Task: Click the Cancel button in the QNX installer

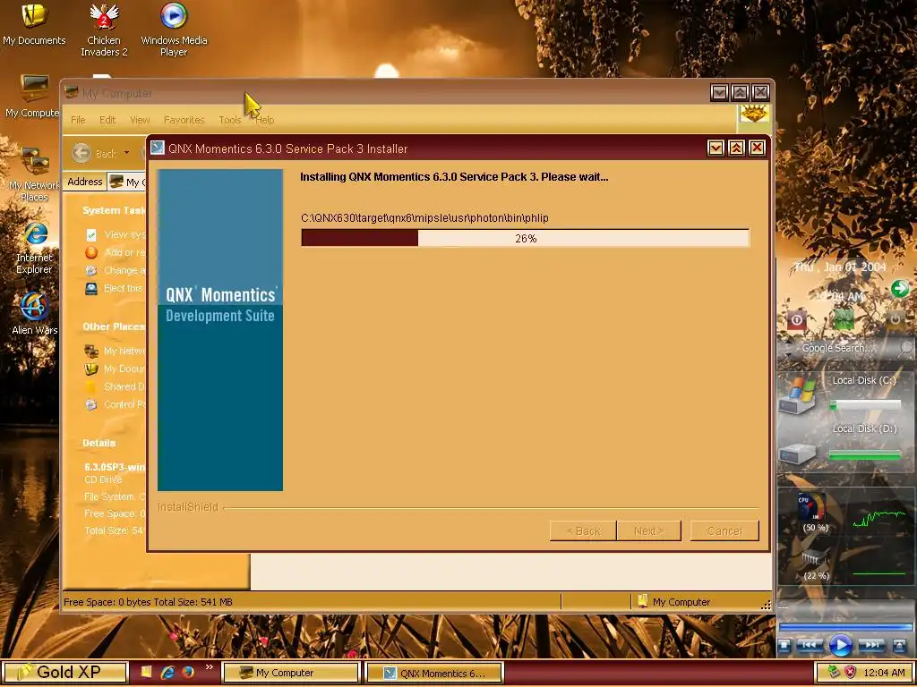Action: click(x=724, y=531)
